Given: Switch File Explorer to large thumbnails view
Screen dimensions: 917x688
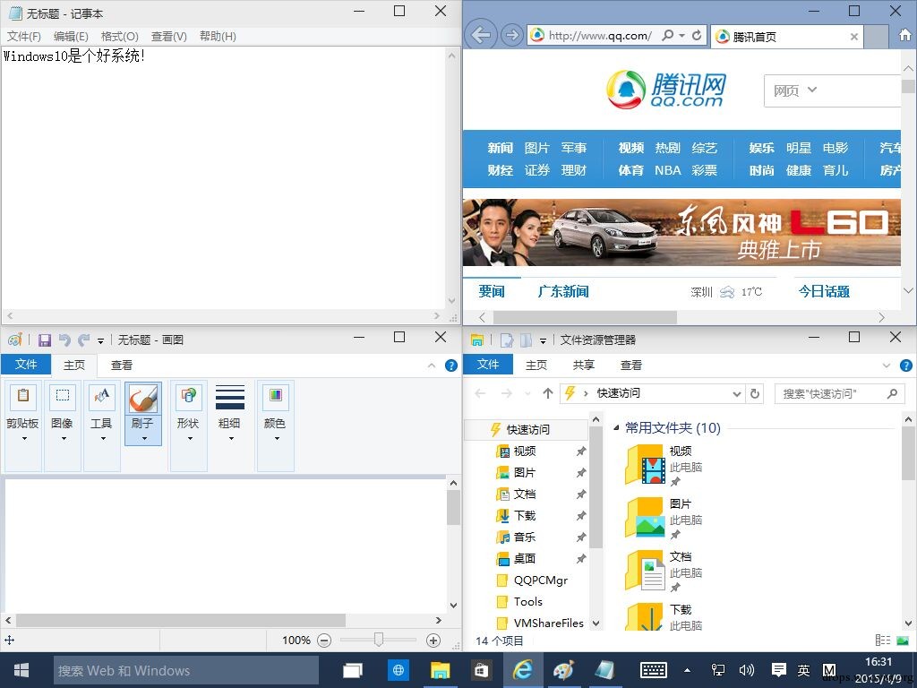Looking at the screenshot, I should tap(903, 641).
